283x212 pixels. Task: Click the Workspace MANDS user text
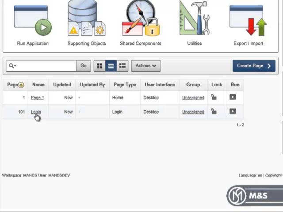pyautogui.click(x=36, y=175)
